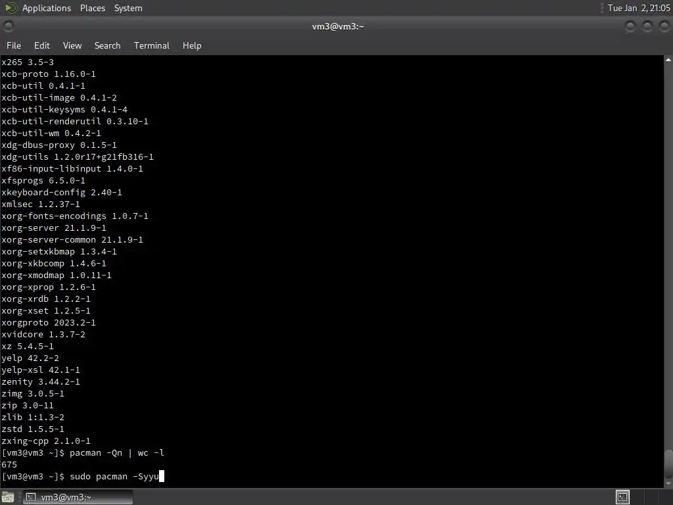Open the Applications menu in top panel
673x505 pixels.
(x=47, y=8)
